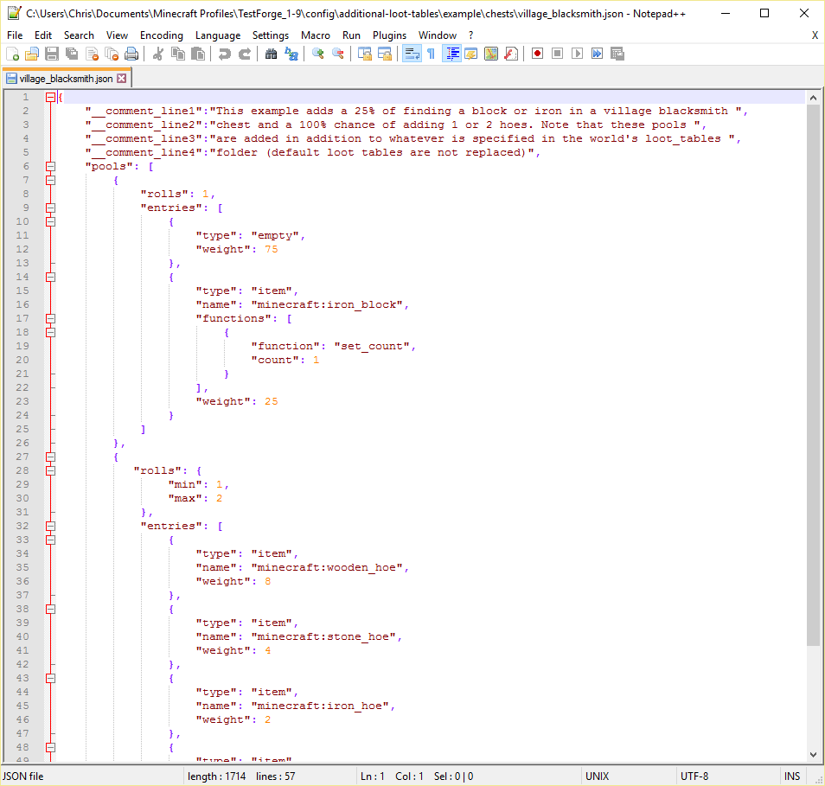
Task: Click the Print toolbar icon
Action: point(131,54)
